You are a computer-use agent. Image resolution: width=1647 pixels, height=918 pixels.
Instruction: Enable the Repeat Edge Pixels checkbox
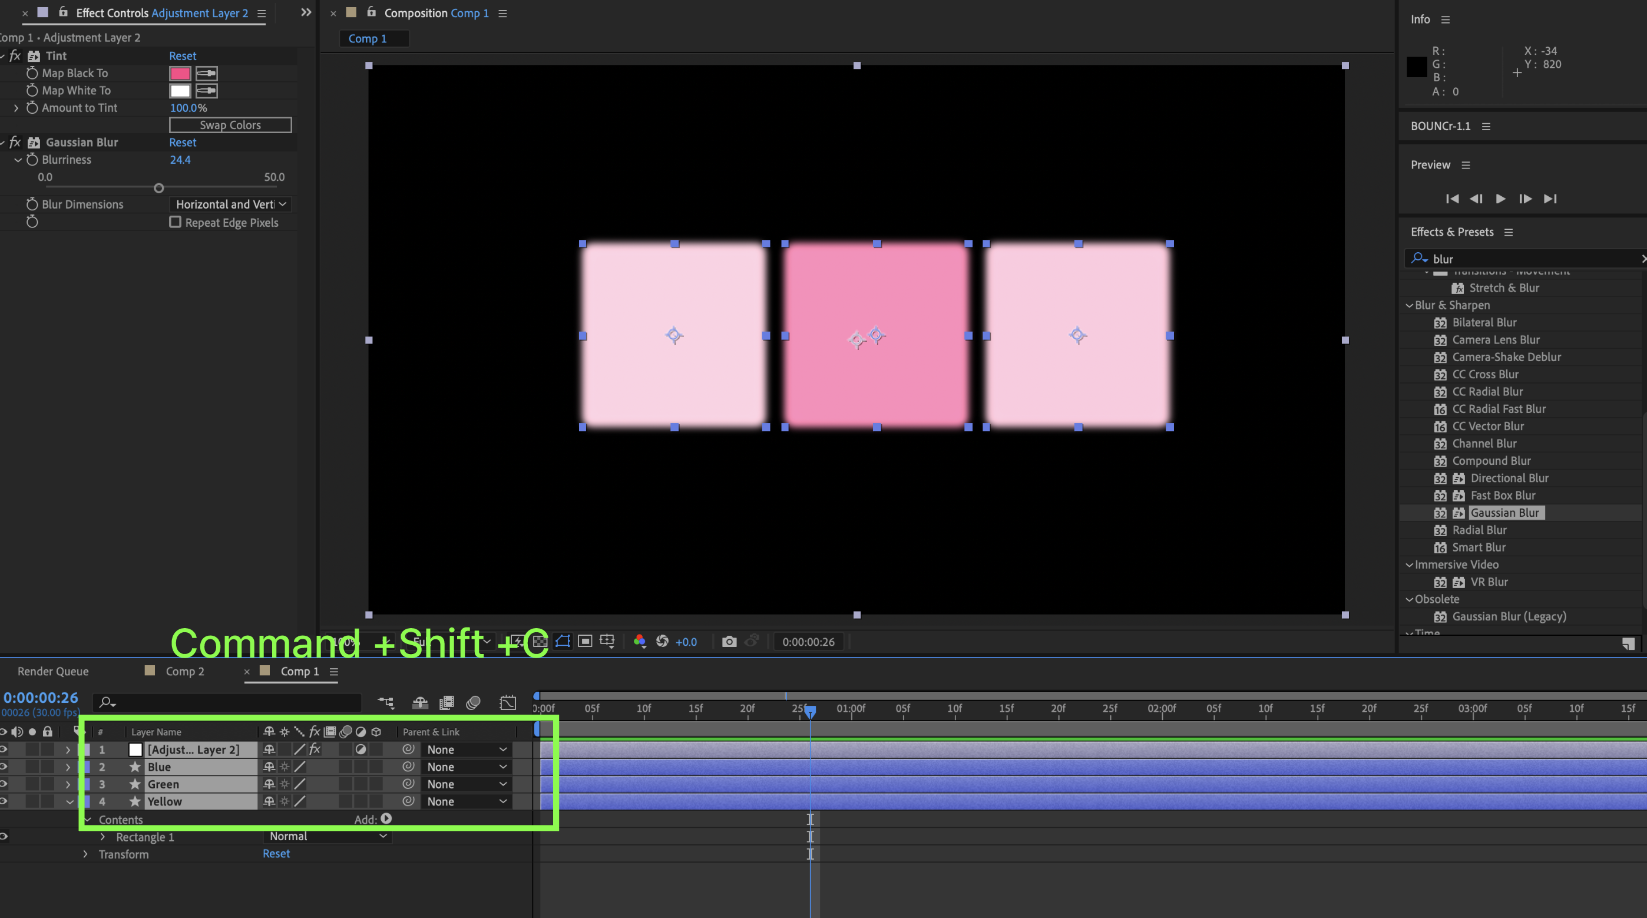(x=175, y=223)
